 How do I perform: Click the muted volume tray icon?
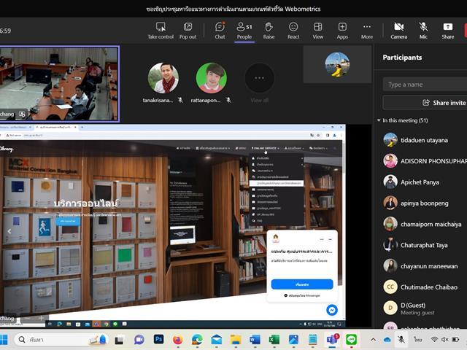pos(444,339)
